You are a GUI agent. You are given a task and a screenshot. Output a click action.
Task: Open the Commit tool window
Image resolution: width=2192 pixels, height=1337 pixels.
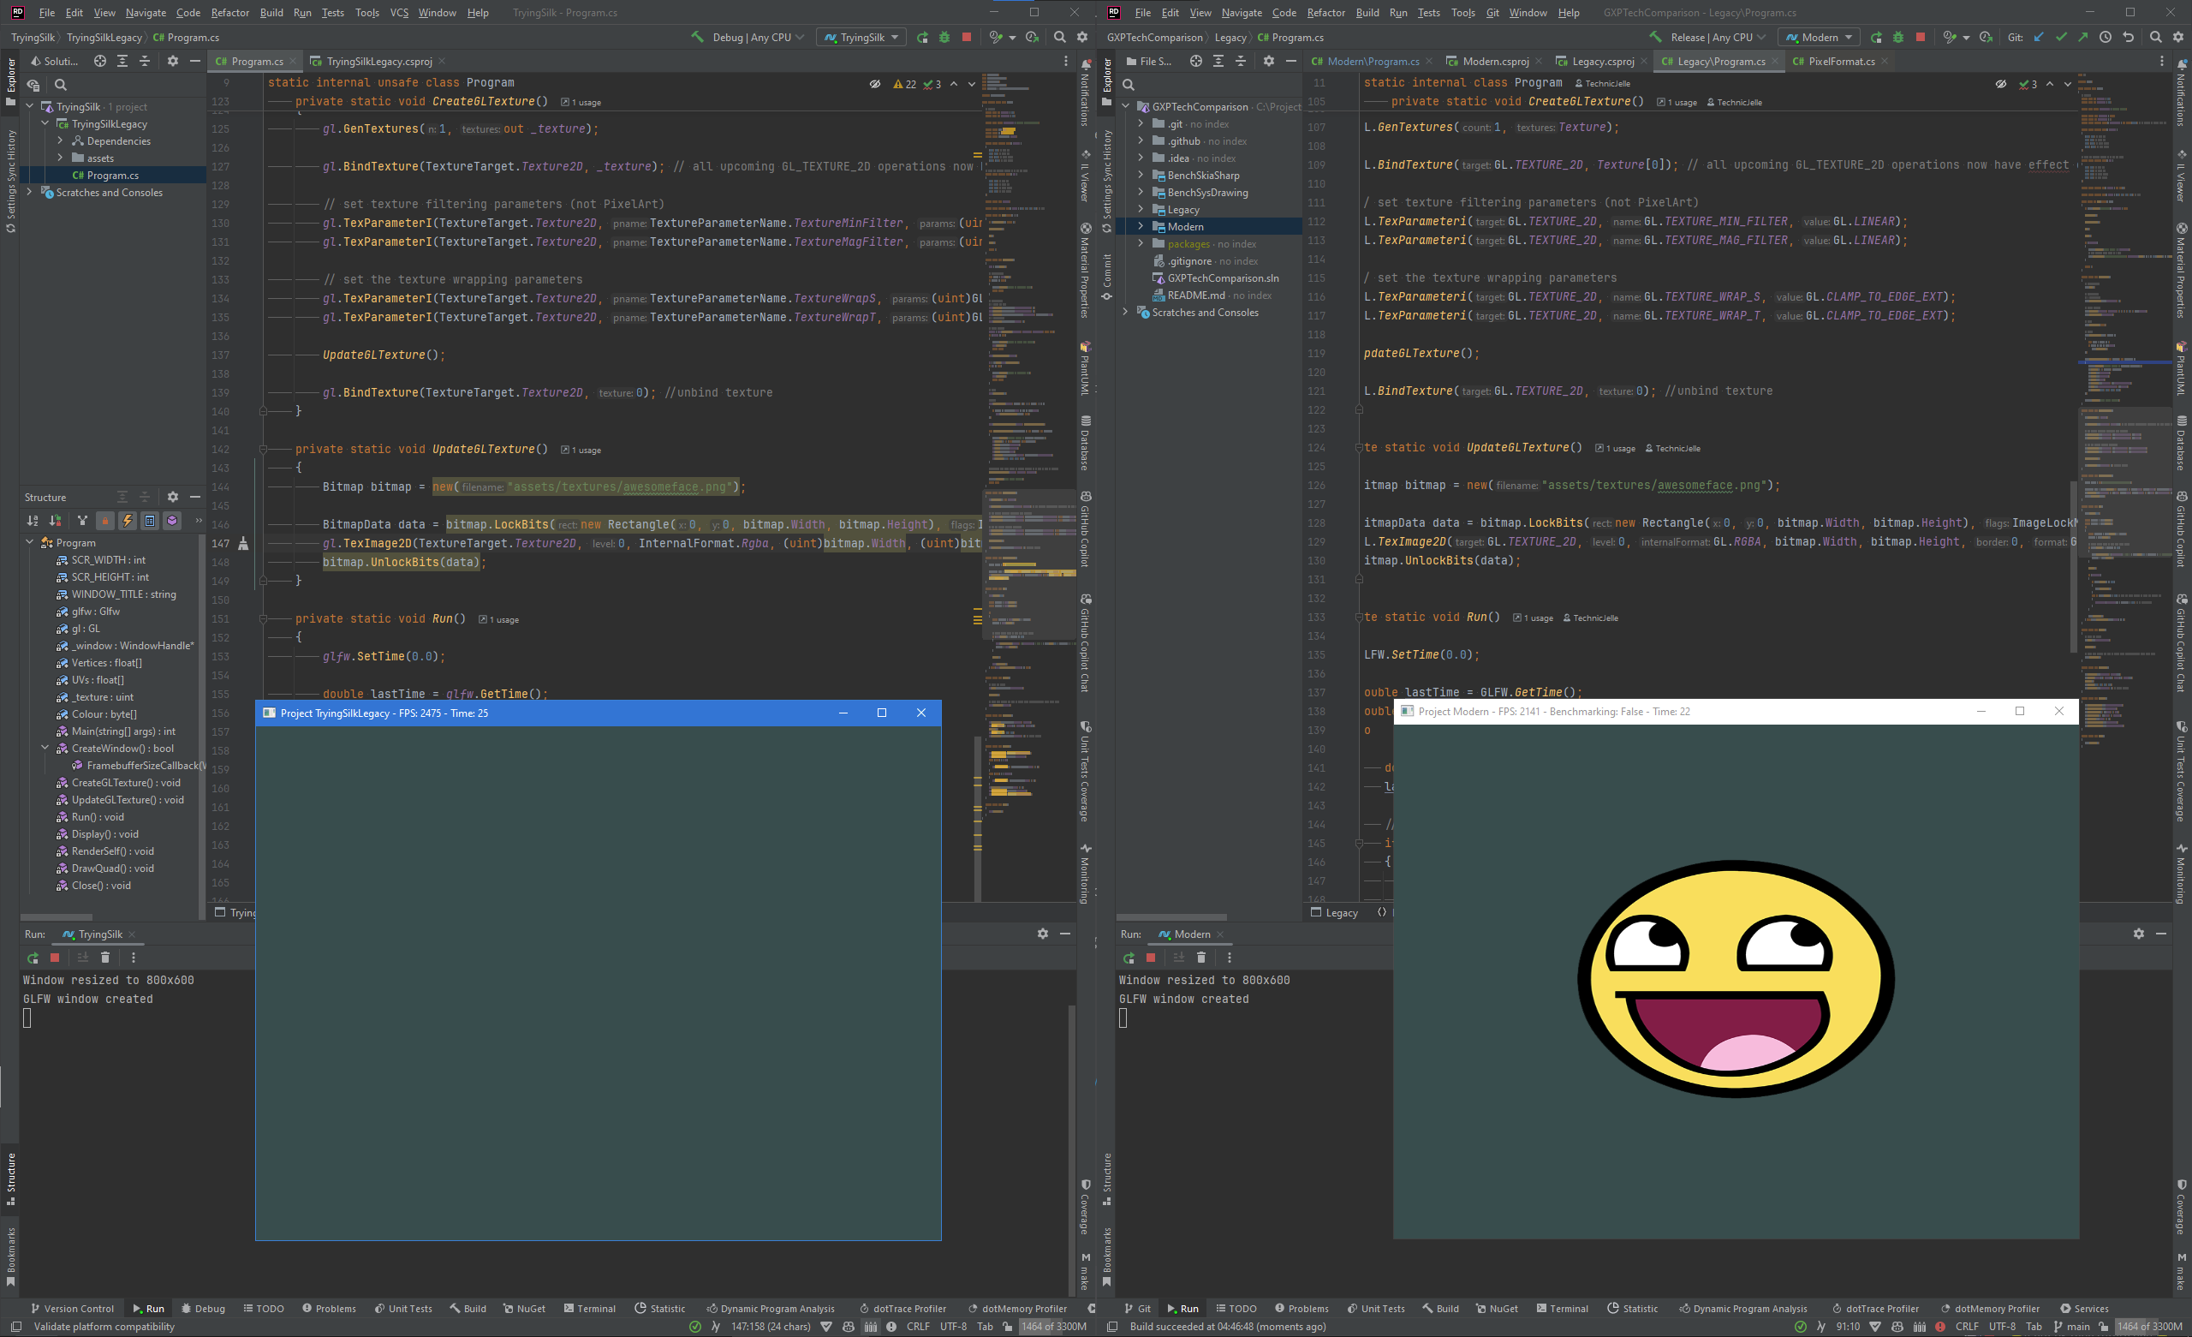click(x=1108, y=272)
